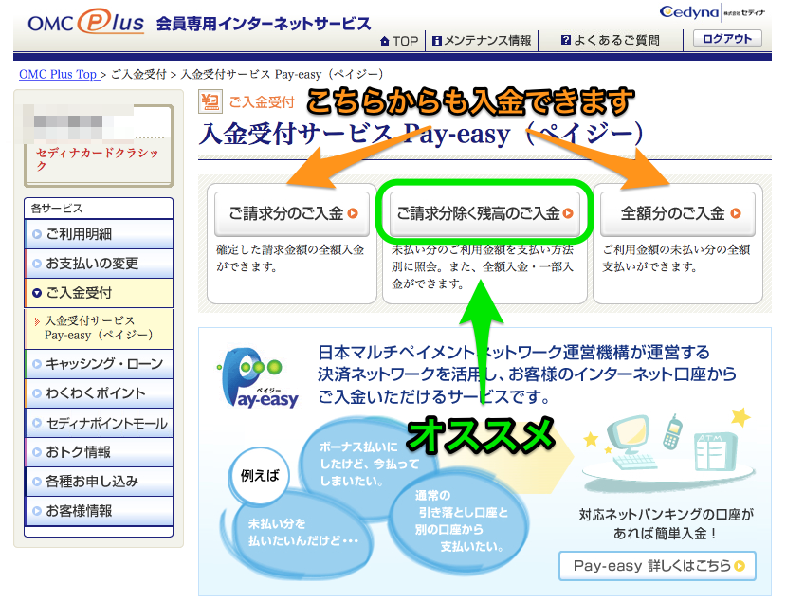
Task: Click the Pay-easy 詳しくはこちら button
Action: (657, 566)
